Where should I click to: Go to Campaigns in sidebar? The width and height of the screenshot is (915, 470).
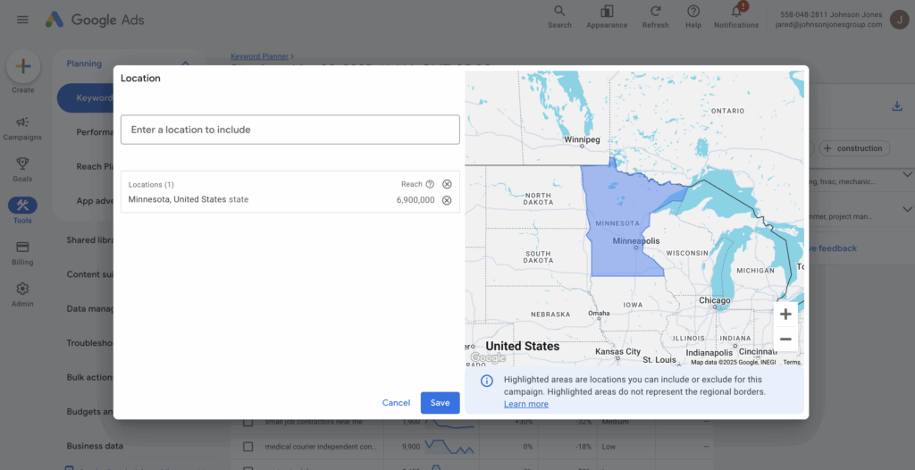pos(22,129)
